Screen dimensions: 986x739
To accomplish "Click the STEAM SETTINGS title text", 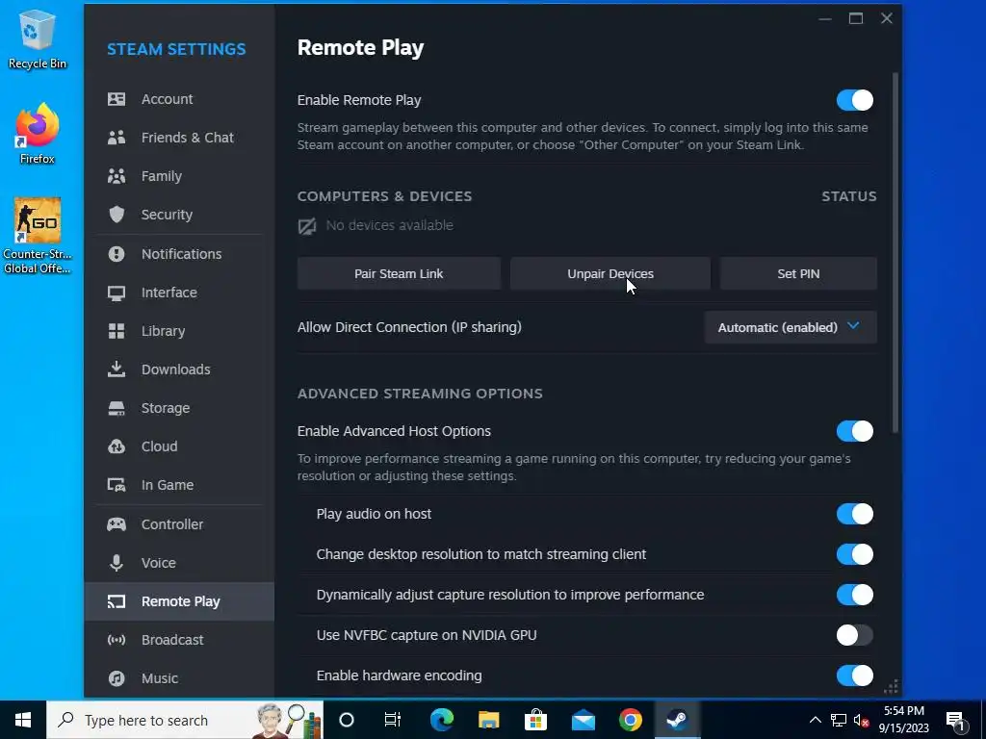I will click(x=176, y=49).
